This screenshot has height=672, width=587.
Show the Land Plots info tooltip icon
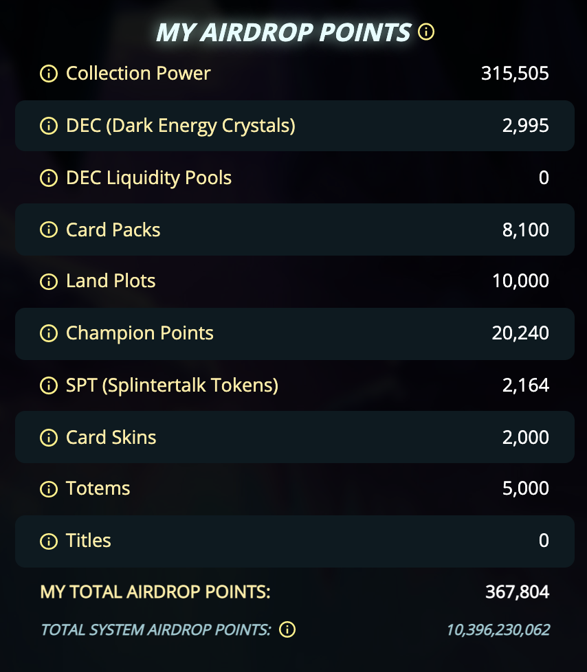coord(49,282)
